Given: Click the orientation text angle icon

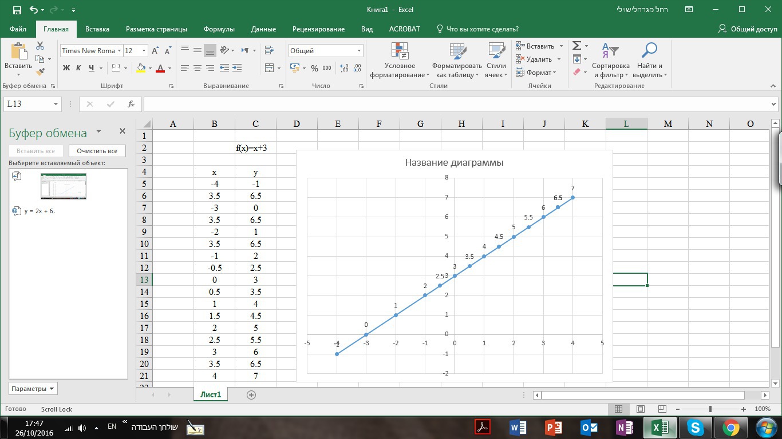Looking at the screenshot, I should point(224,50).
